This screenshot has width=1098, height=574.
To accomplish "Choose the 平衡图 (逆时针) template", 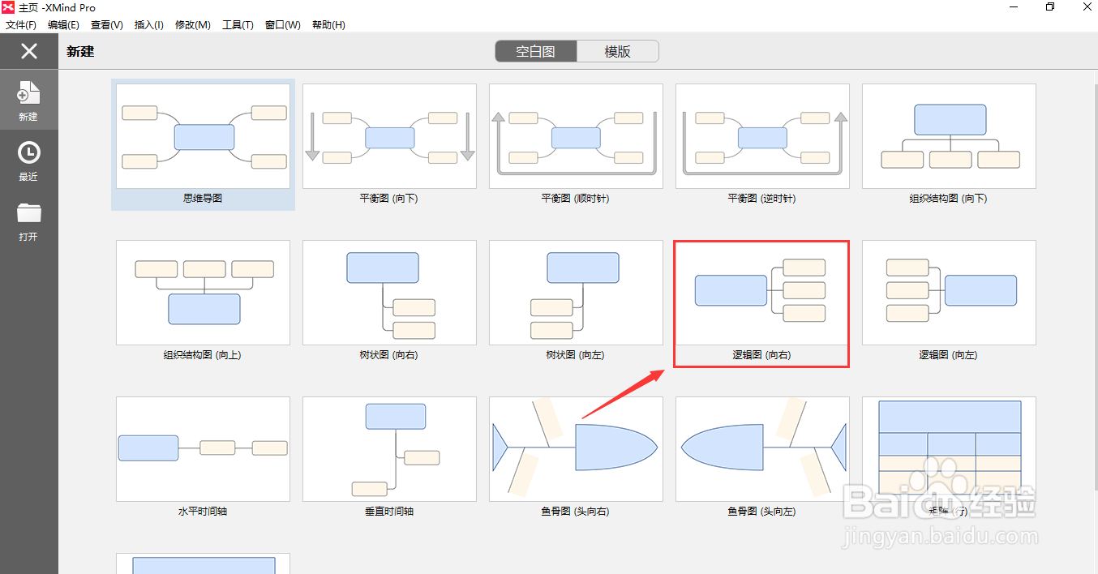I will (762, 136).
